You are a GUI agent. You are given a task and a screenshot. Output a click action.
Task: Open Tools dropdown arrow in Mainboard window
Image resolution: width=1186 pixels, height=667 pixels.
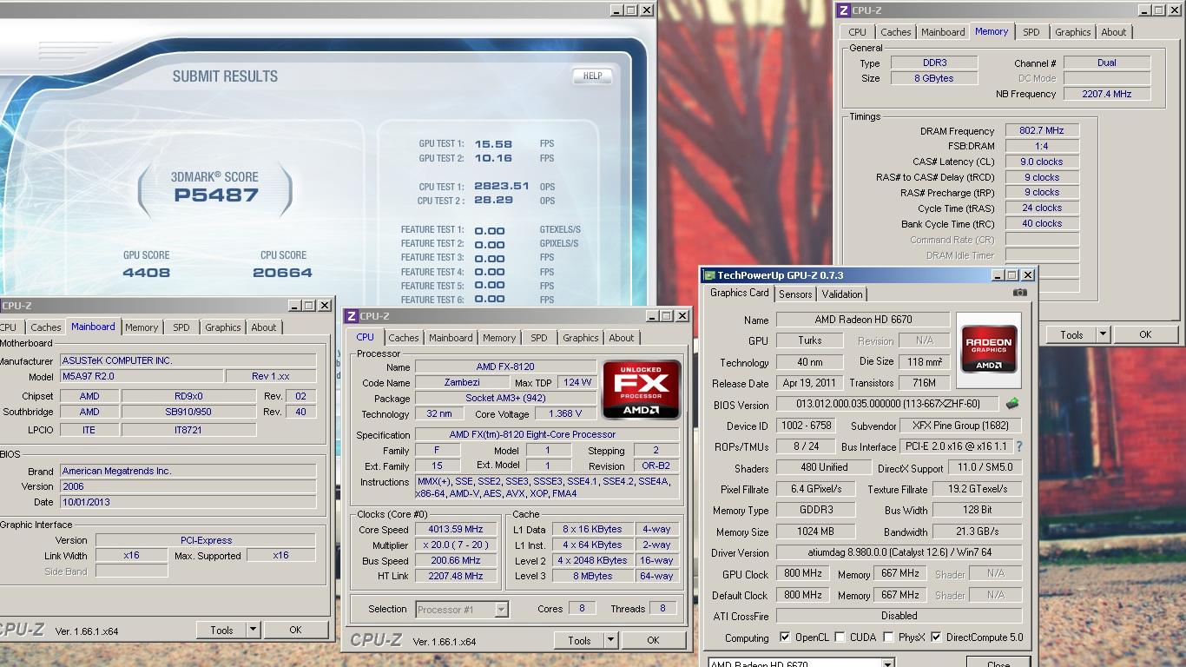(253, 630)
